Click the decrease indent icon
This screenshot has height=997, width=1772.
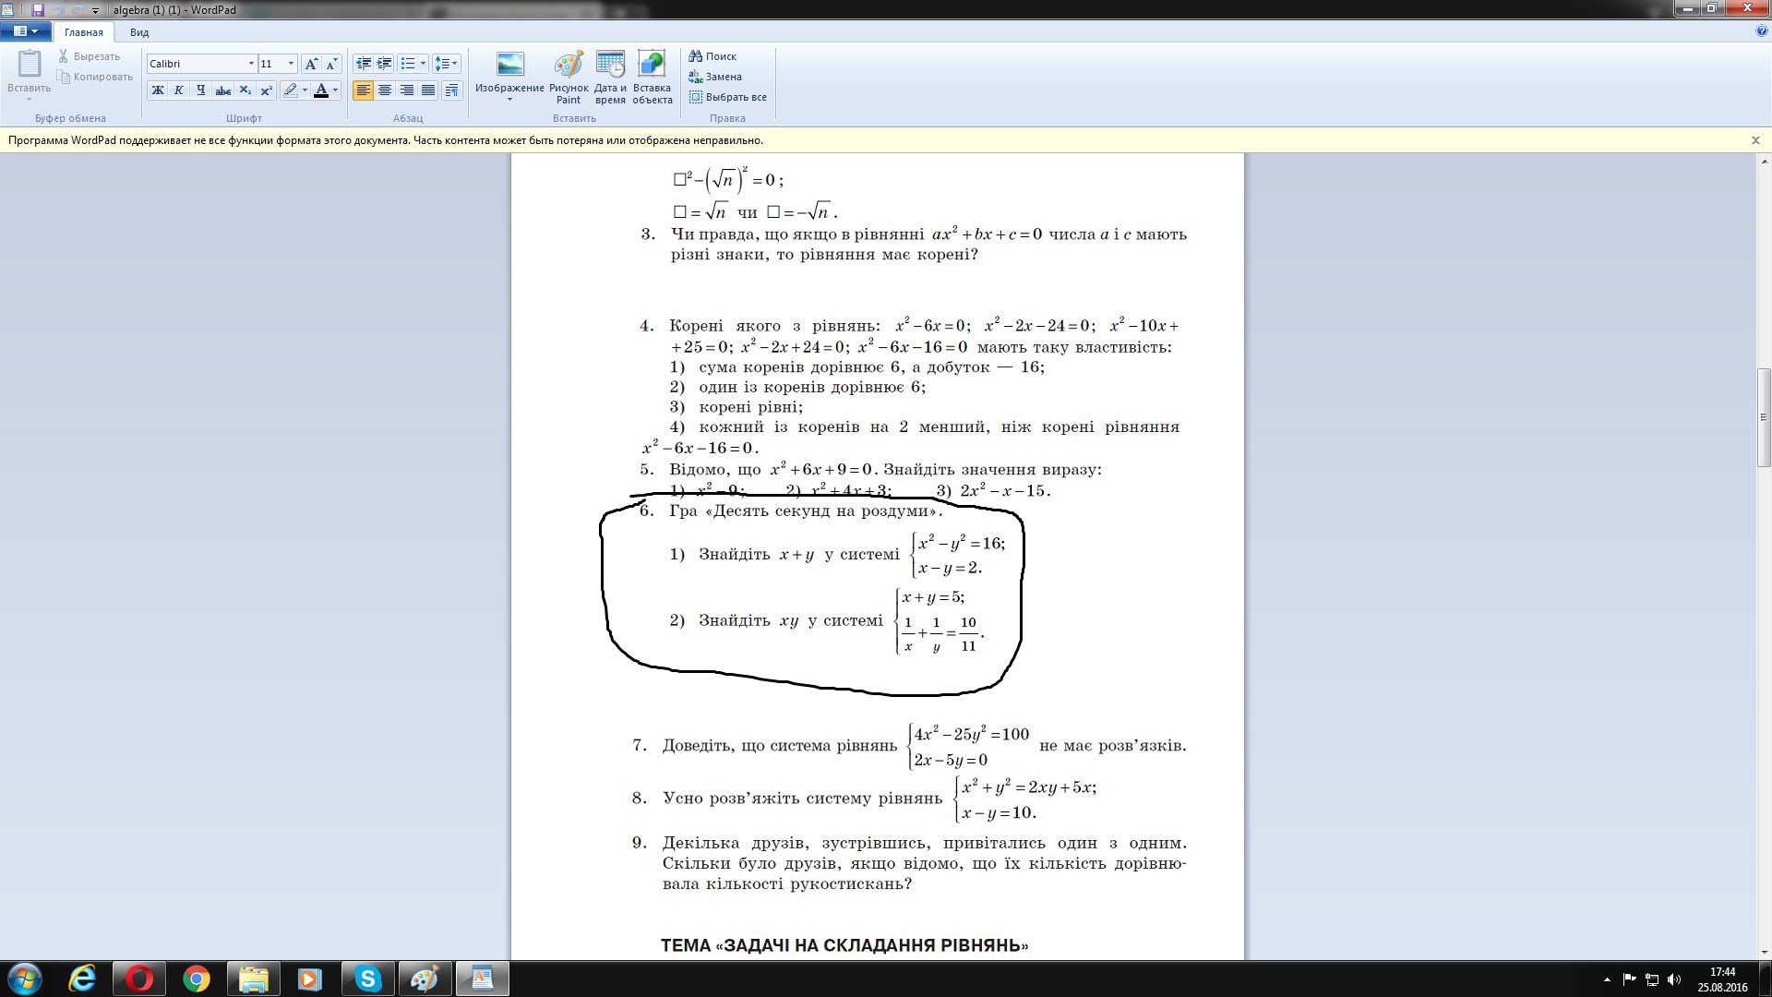point(364,64)
